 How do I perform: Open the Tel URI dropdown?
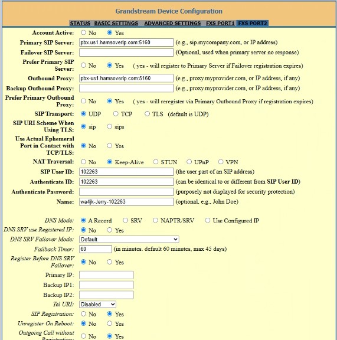click(97, 305)
